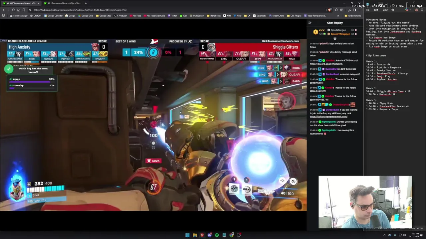The width and height of the screenshot is (426, 239).
Task: Open the X Producer bookmark
Action: click(120, 16)
